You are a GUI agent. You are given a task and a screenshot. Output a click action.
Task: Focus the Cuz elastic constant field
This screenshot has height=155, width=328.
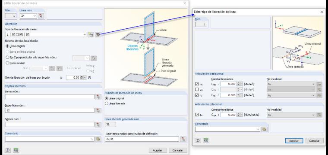229,95
